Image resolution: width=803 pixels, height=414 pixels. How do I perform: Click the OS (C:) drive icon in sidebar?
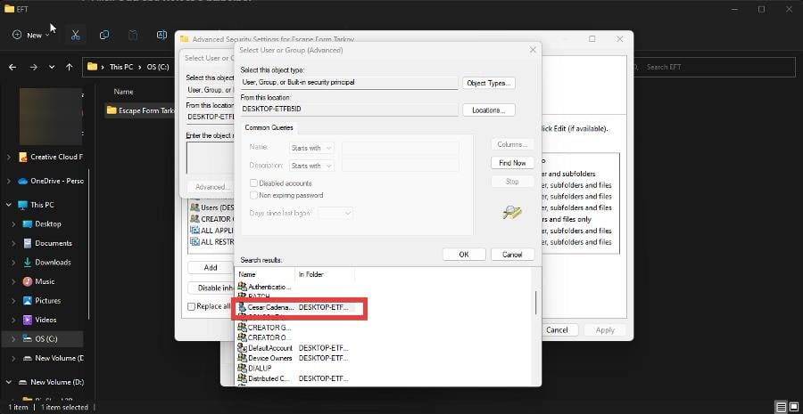tap(28, 339)
